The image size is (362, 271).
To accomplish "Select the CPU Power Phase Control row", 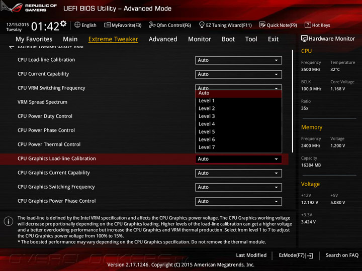I will [x=144, y=130].
